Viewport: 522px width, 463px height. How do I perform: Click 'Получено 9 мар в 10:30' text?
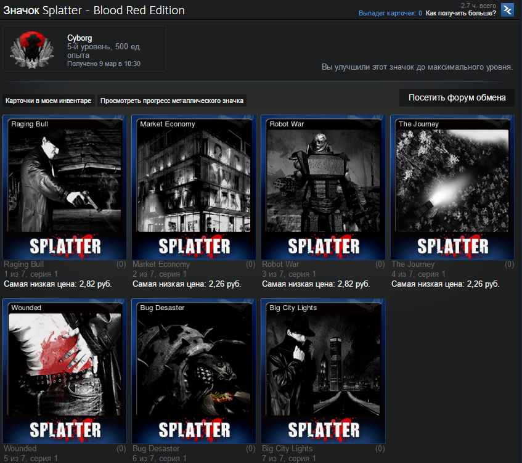(104, 64)
